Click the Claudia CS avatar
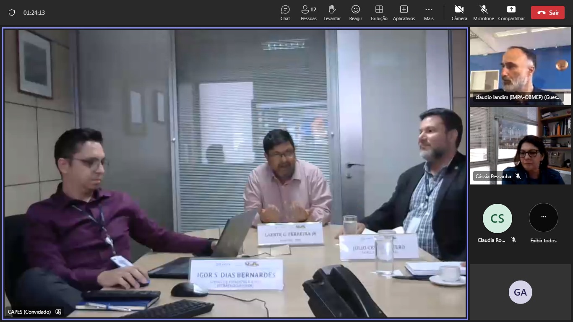This screenshot has height=322, width=573. [x=497, y=218]
